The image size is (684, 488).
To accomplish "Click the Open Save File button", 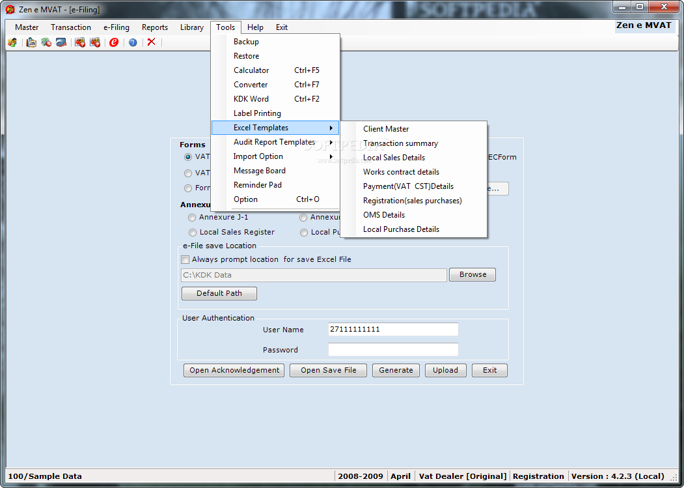I will coord(329,371).
